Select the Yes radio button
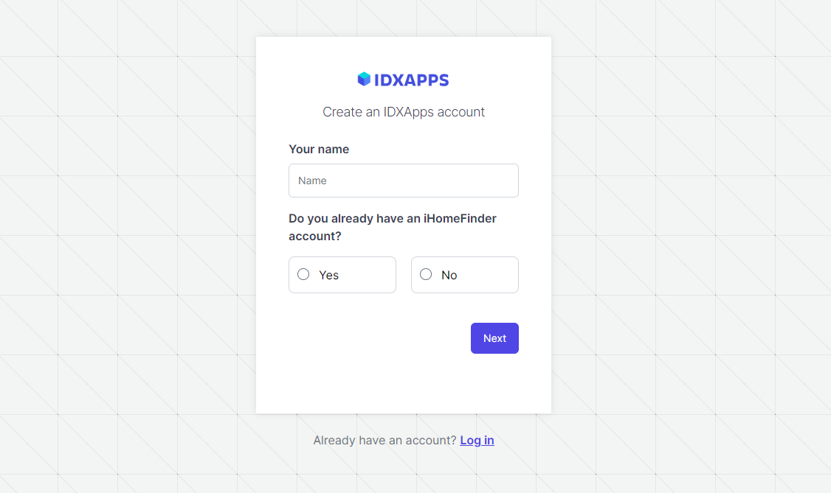Viewport: 831px width, 493px height. (x=303, y=273)
